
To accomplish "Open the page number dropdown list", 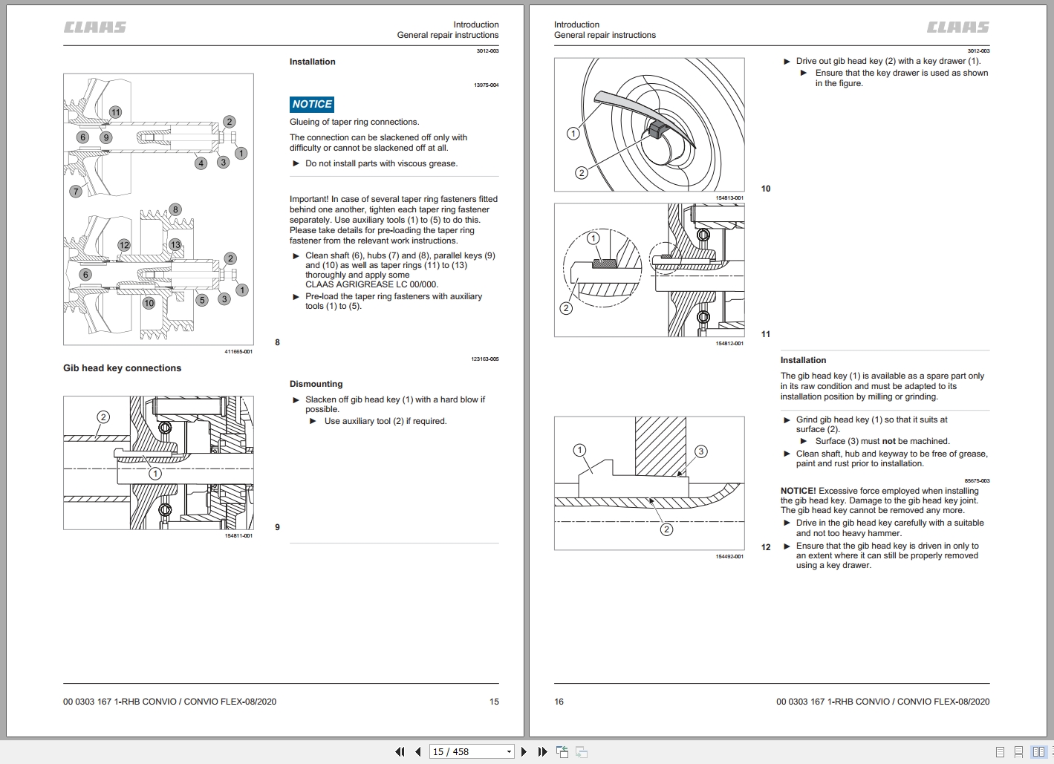I will (x=510, y=751).
